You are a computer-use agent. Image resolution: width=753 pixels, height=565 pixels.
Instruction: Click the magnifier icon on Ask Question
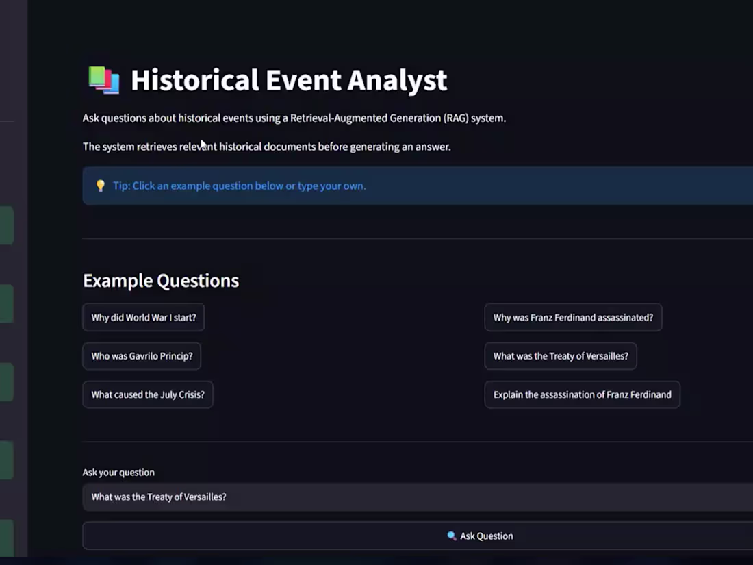(x=451, y=536)
